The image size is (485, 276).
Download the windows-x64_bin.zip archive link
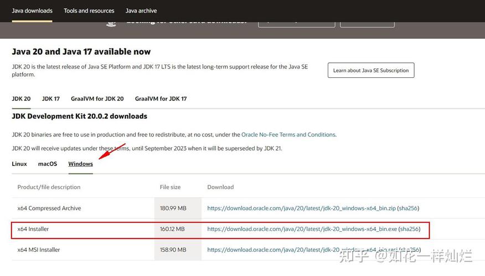[x=301, y=208]
